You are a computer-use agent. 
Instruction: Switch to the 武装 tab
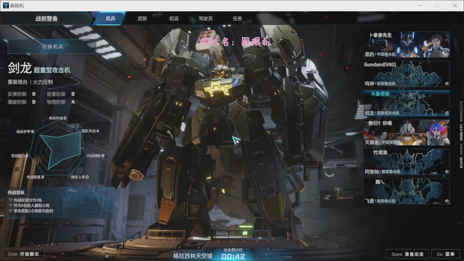142,19
